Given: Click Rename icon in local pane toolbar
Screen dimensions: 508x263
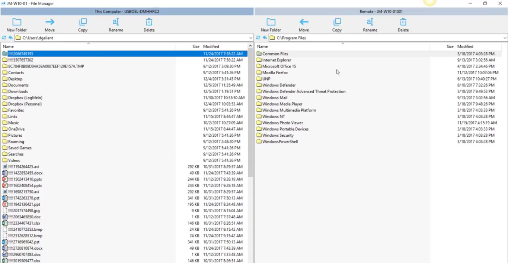Looking at the screenshot, I should [x=116, y=22].
